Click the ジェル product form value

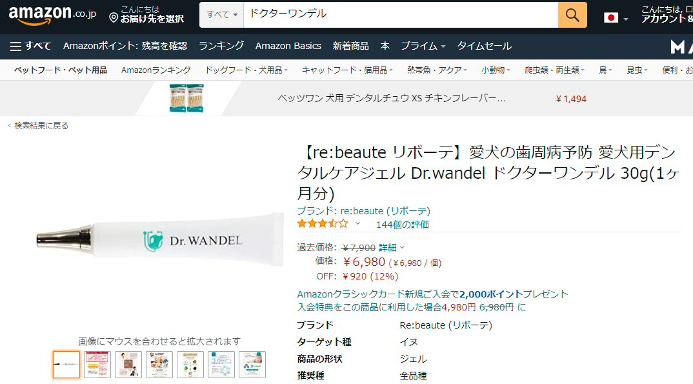point(413,359)
